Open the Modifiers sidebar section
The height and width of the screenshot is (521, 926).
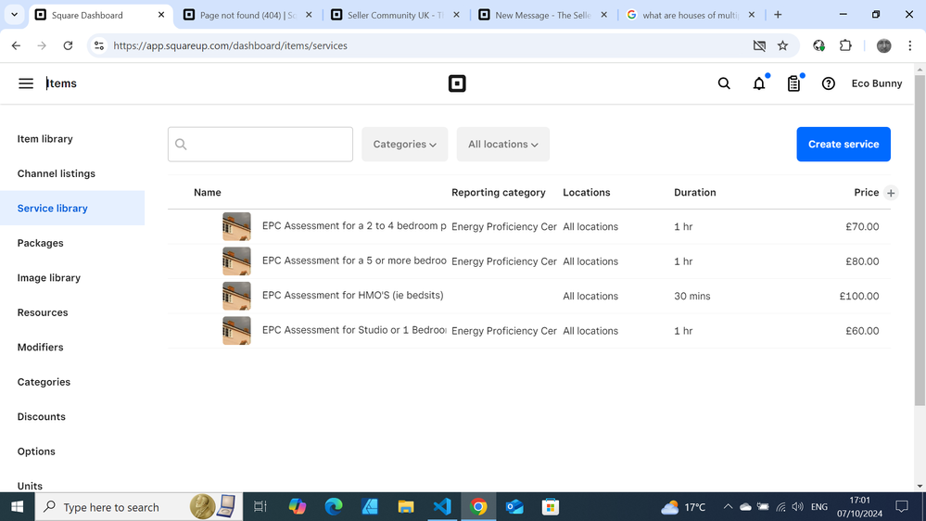40,347
